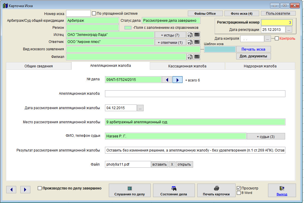This screenshot has height=203, width=304.
Task: Open table list icon for Истец row
Action: (197, 35)
